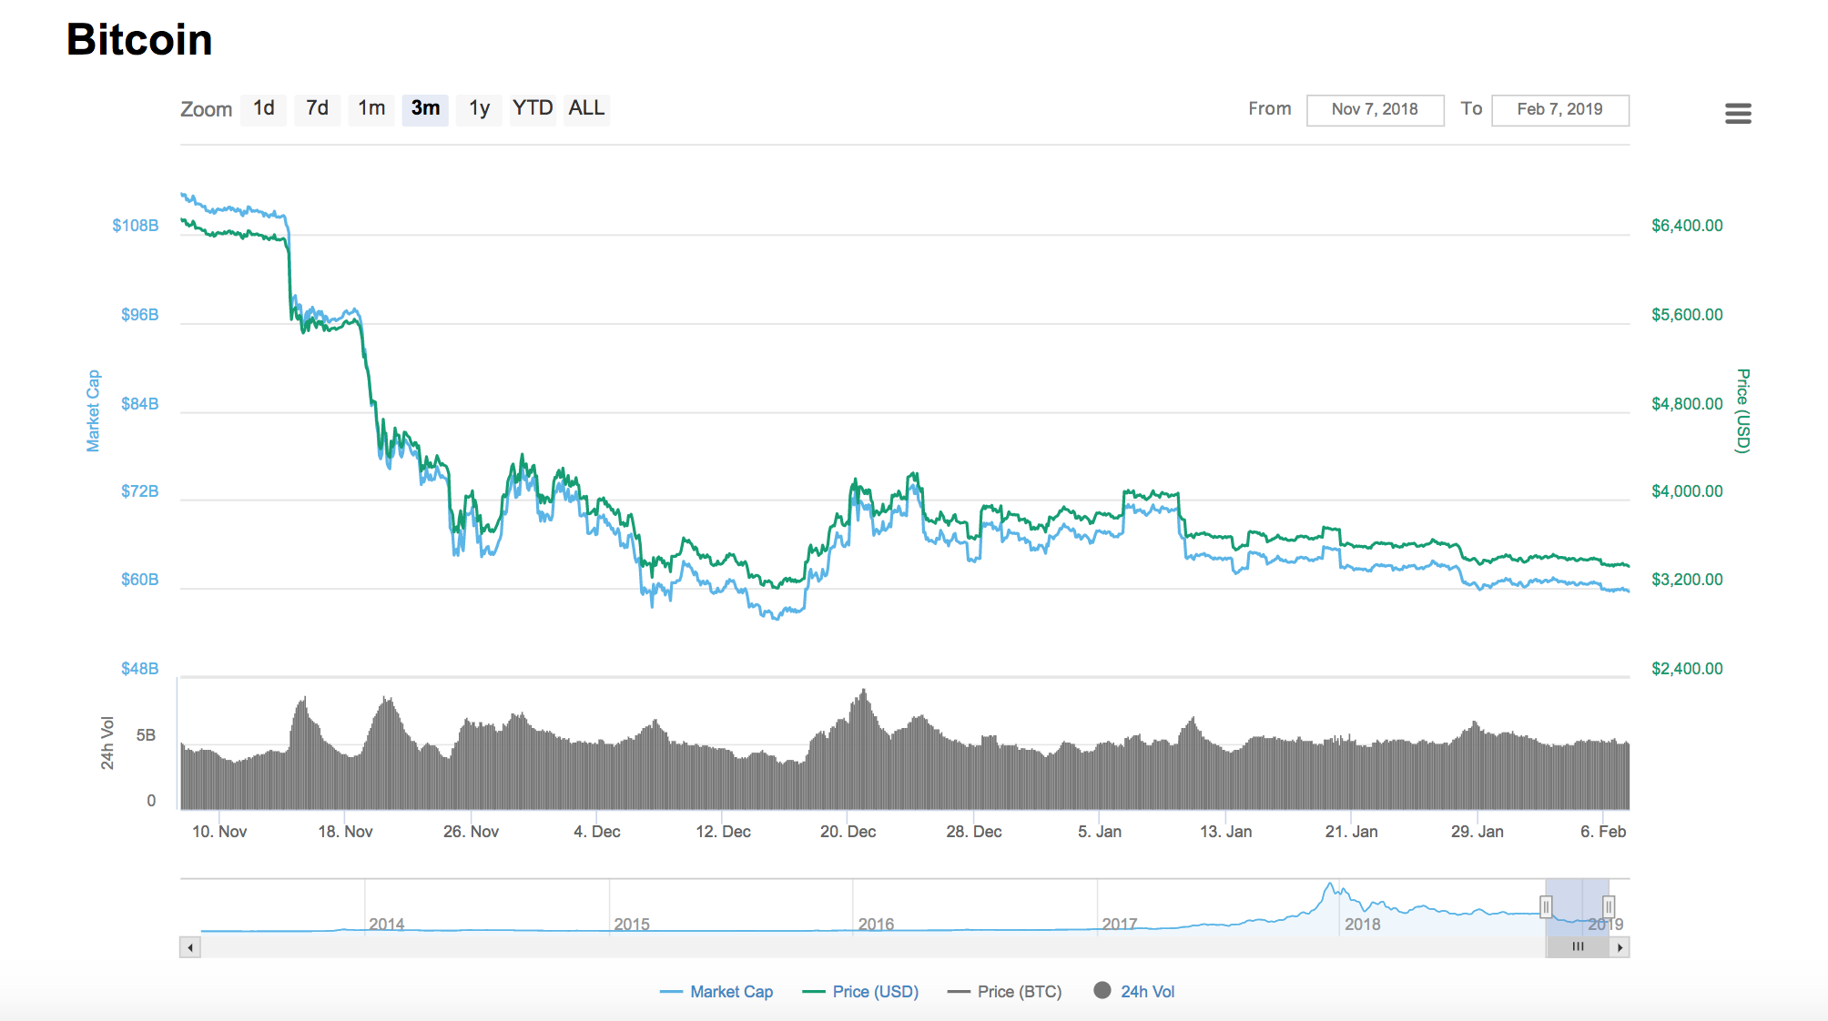Click the $3,200.00 price axis label
This screenshot has height=1021, width=1828.
coord(1687,580)
